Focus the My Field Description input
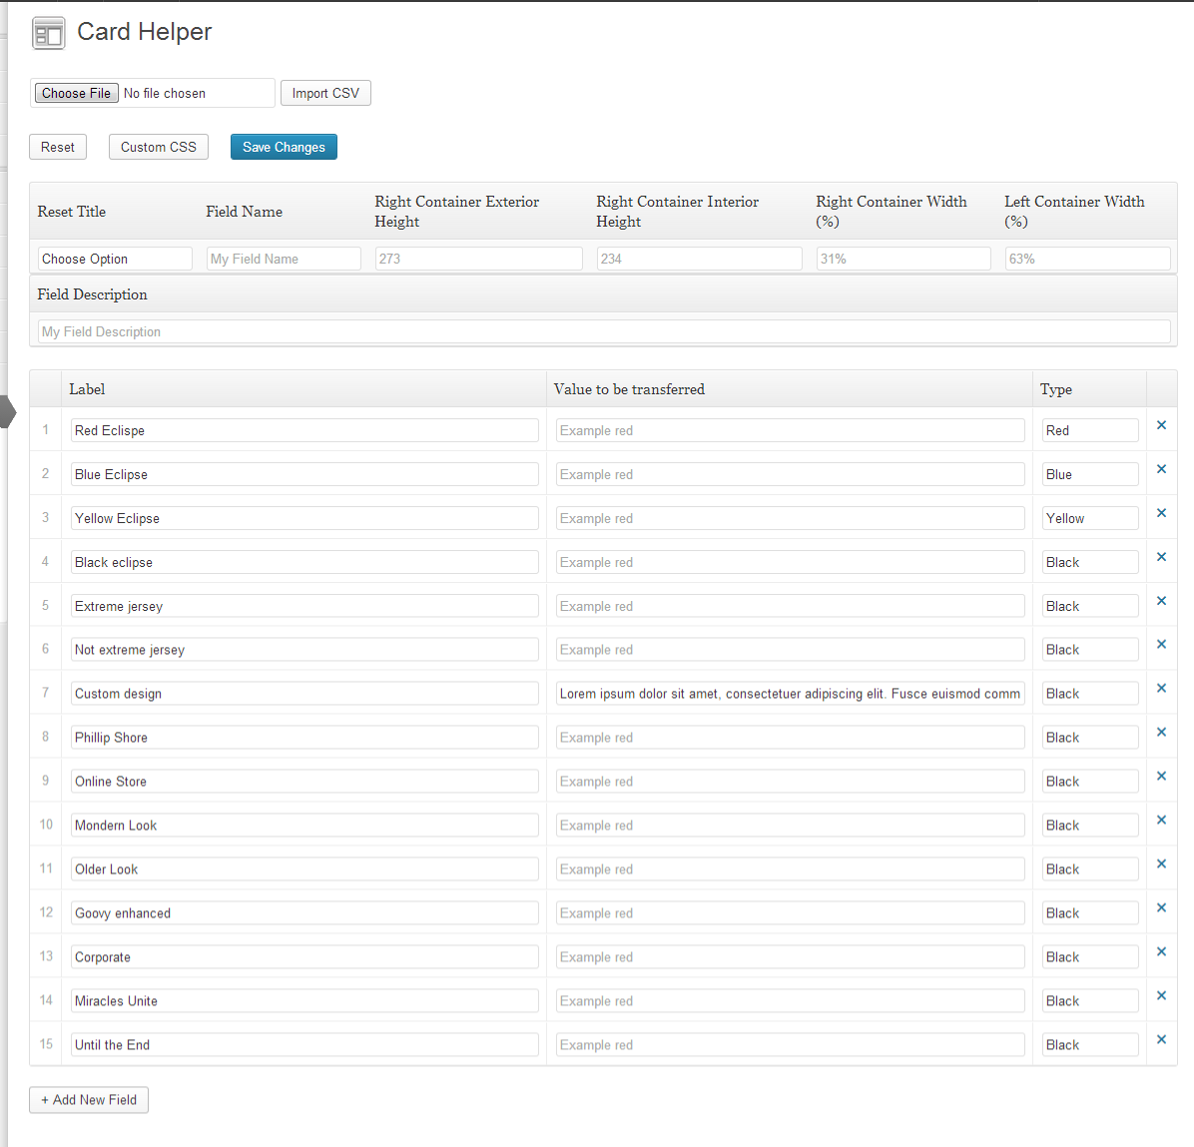This screenshot has width=1194, height=1147. 605,331
